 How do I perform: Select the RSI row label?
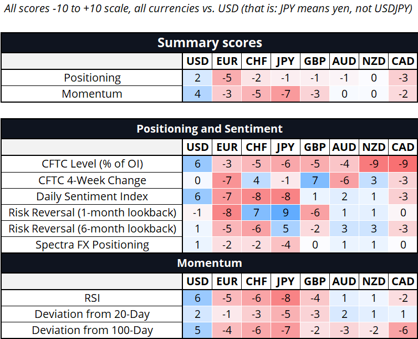click(x=92, y=298)
